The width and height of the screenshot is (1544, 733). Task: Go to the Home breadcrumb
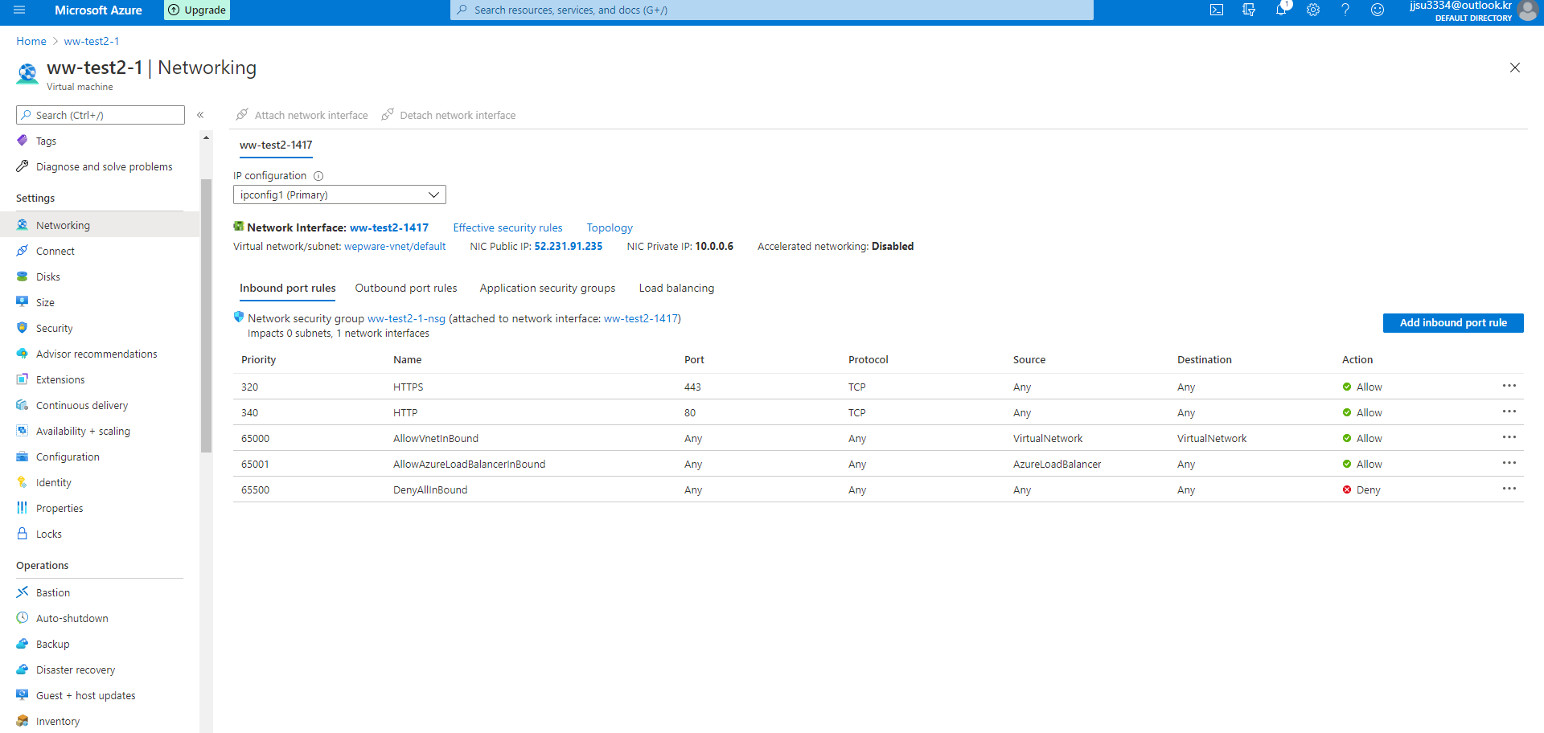31,41
